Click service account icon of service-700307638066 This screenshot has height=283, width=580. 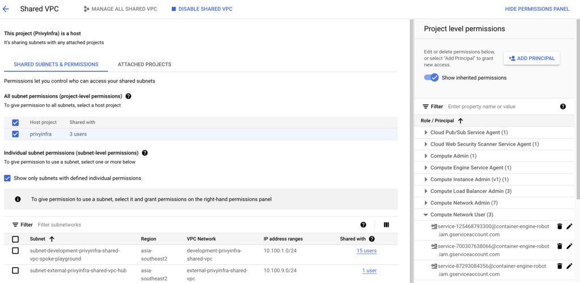[434, 246]
